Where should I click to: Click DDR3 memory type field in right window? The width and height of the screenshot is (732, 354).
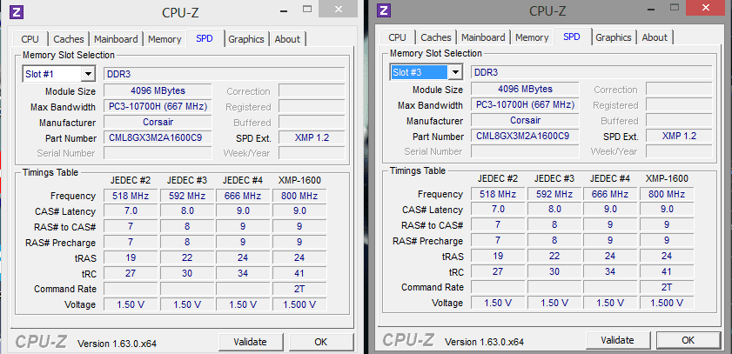pos(592,72)
